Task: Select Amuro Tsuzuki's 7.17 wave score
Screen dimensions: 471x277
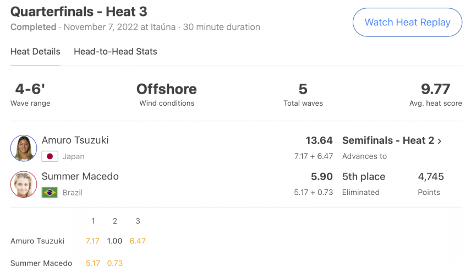Action: [92, 241]
